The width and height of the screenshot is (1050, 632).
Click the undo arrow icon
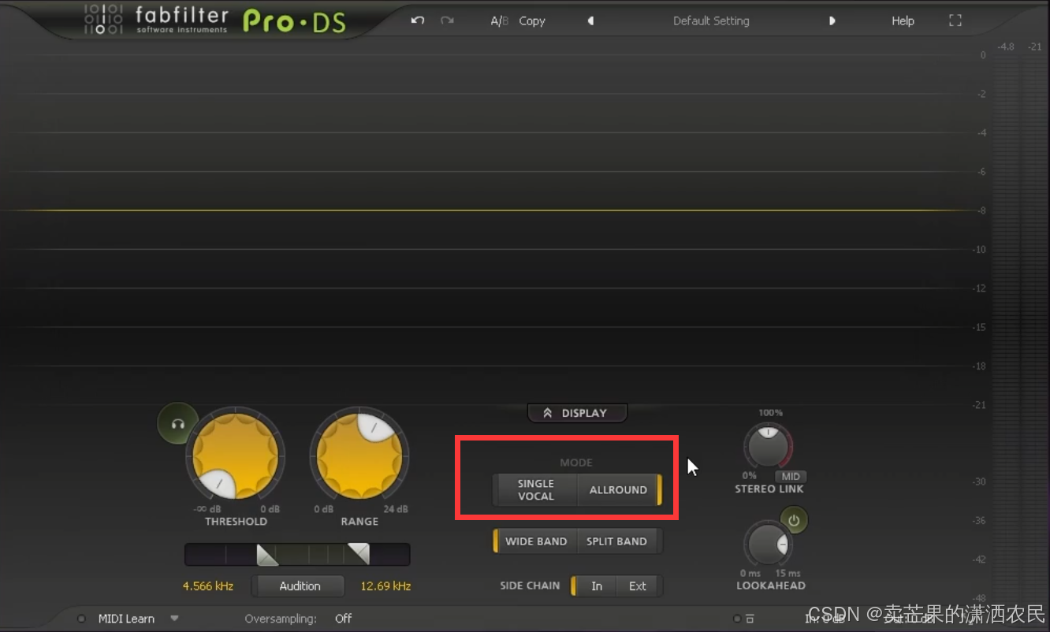coord(418,20)
